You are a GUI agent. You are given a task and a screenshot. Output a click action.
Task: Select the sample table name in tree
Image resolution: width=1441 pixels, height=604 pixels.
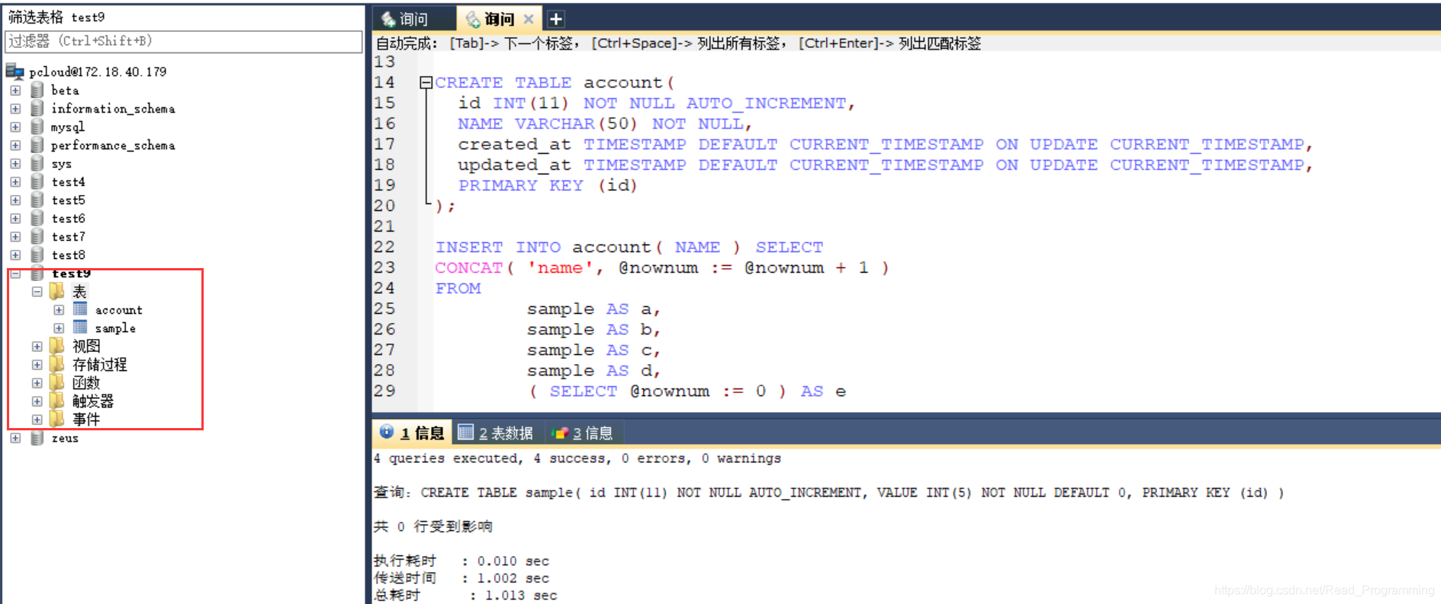tap(115, 328)
